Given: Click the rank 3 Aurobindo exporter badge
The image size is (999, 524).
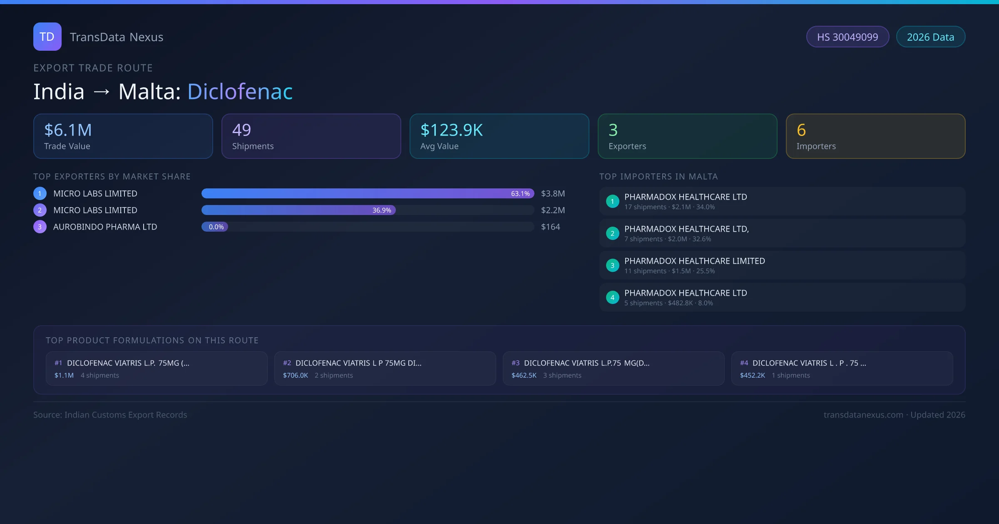Looking at the screenshot, I should (40, 227).
